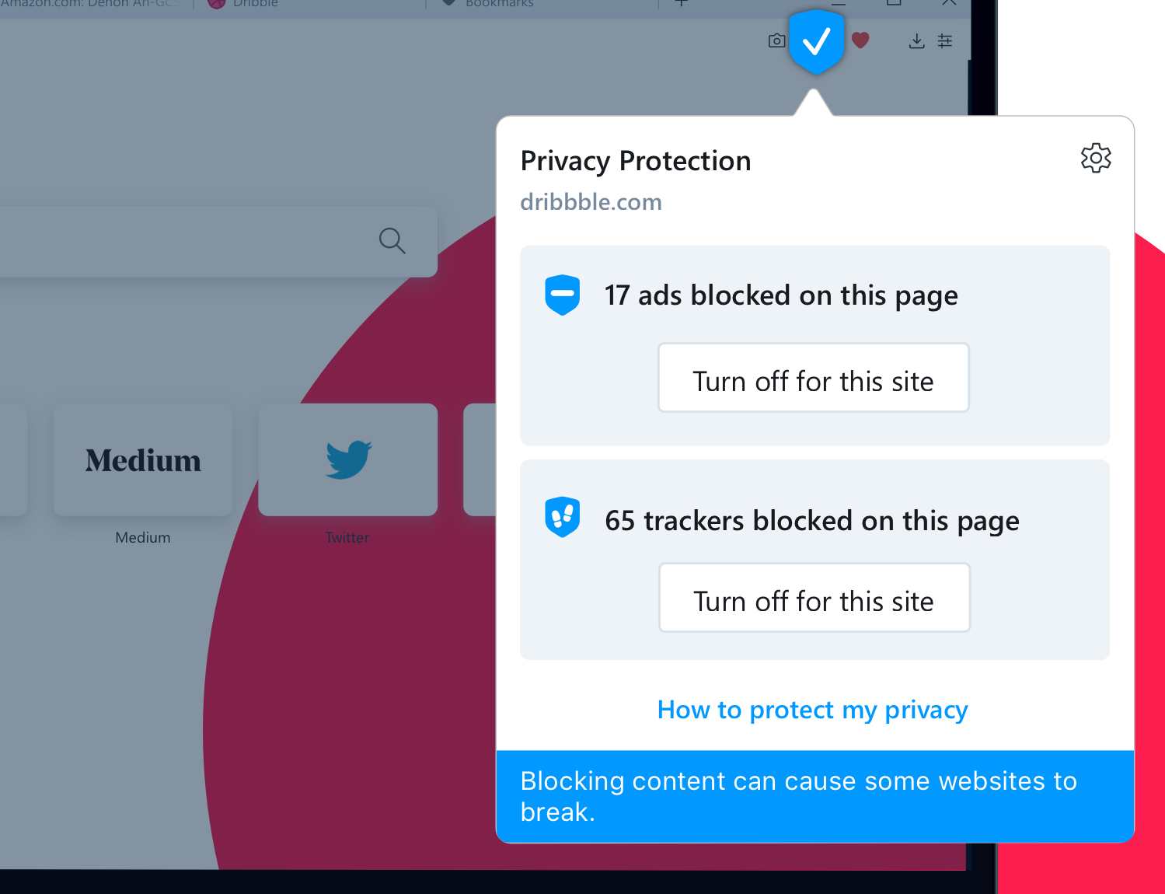
Task: Click the dribbble.com domain text
Action: tap(591, 202)
